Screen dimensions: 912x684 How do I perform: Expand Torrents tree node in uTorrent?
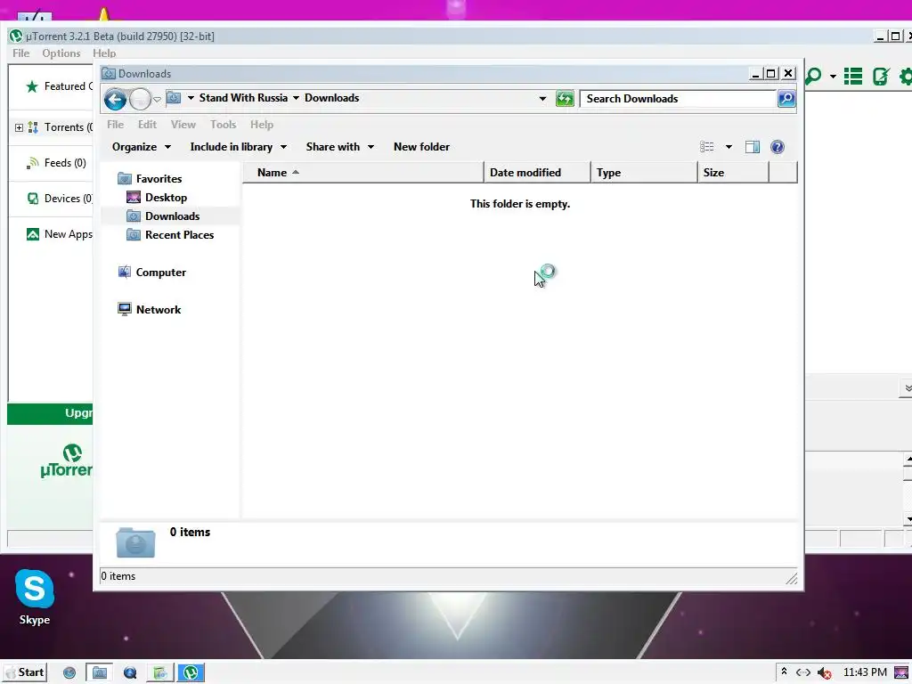tap(19, 127)
